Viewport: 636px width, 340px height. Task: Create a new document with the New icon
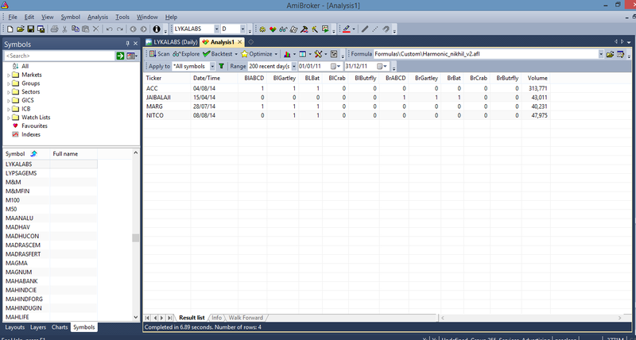[10, 29]
